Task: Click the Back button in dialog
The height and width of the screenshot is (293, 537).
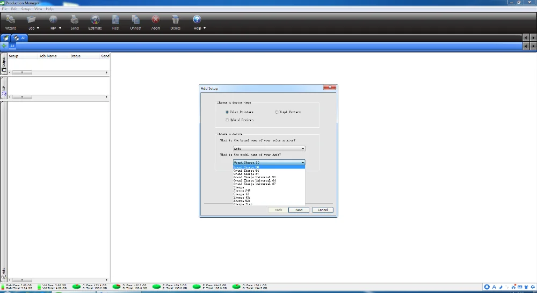Action: (x=278, y=210)
